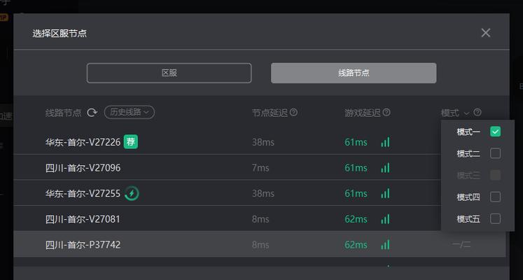Close the 选择区服节点 dialog
Viewport: 523px width, 280px height.
[x=486, y=33]
